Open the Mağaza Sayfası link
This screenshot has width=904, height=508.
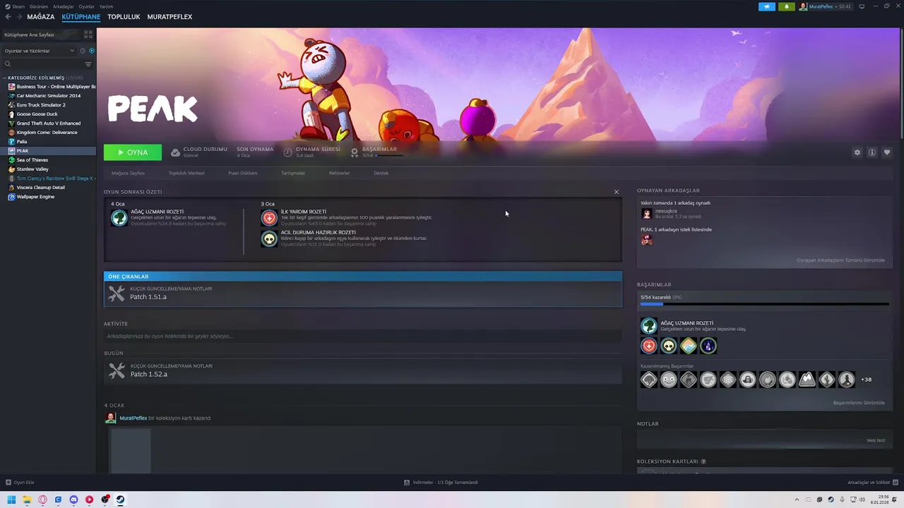[128, 173]
